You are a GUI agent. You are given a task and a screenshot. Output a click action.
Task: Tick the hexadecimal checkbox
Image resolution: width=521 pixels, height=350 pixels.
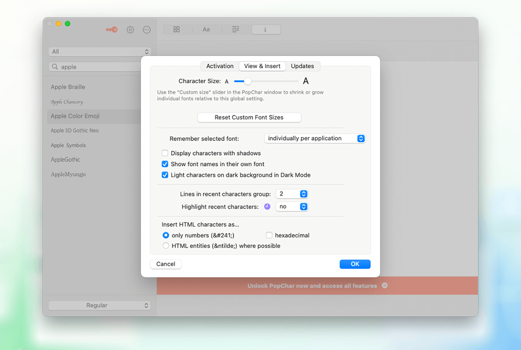coord(269,235)
